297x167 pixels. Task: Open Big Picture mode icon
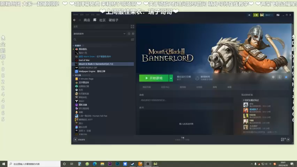(x=278, y=15)
